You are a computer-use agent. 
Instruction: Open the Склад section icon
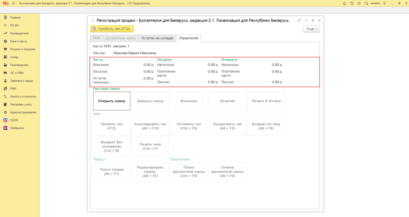pos(5,57)
